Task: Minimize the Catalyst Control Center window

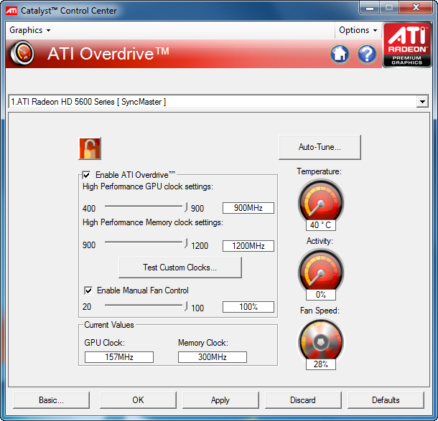Action: point(370,8)
